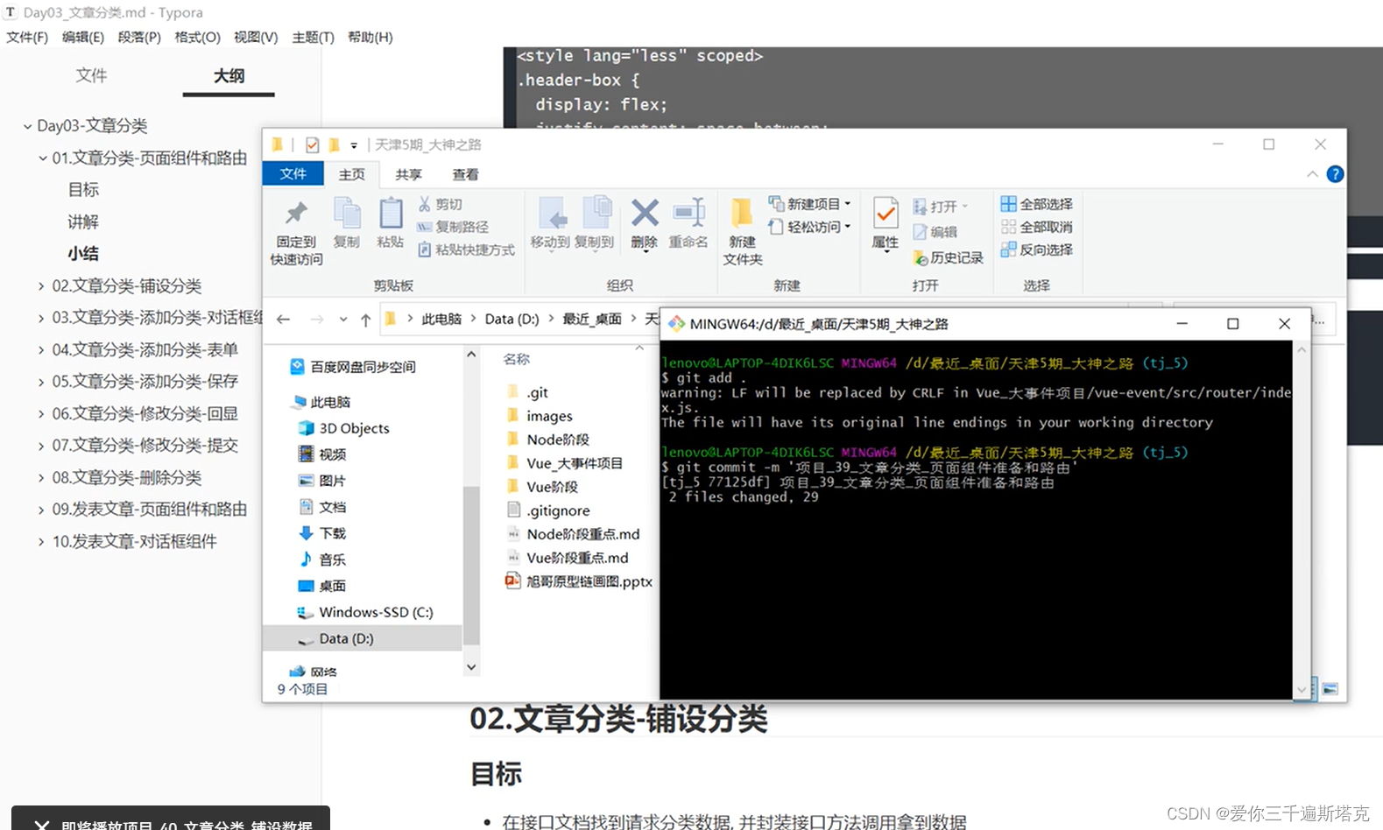Screen dimensions: 1383x830
Task: Open recent locations dropdown next to forward arrow
Action: pos(343,320)
